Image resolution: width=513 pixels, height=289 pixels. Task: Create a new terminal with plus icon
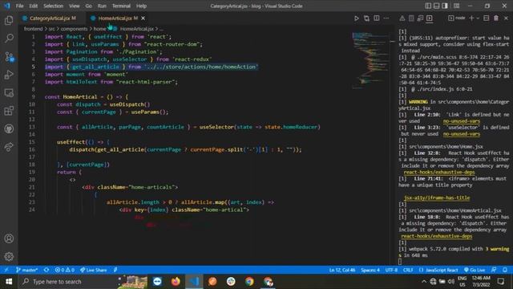click(471, 18)
